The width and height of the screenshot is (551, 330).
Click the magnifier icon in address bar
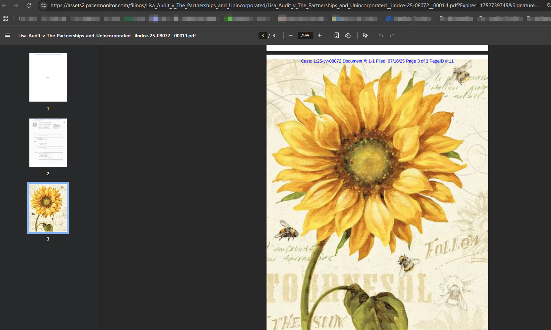[549, 6]
